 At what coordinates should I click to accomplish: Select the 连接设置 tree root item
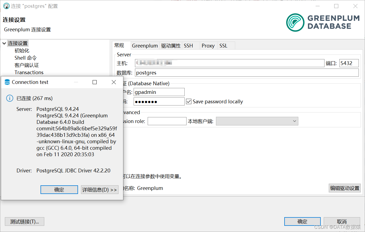(x=18, y=43)
